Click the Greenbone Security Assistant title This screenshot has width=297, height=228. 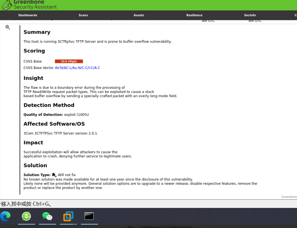(x=35, y=4)
